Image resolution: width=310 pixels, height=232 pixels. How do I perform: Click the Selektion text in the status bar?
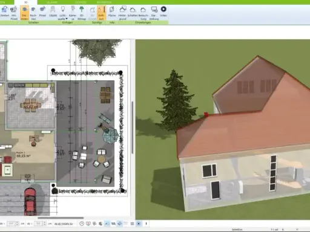pyautogui.click(x=237, y=230)
